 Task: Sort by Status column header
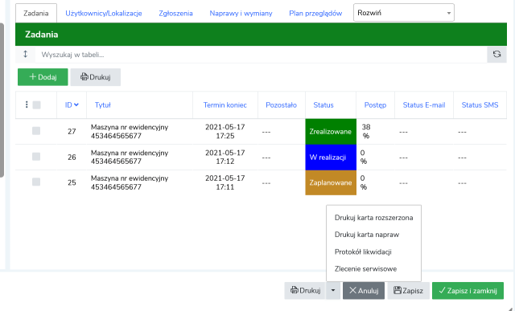point(323,105)
